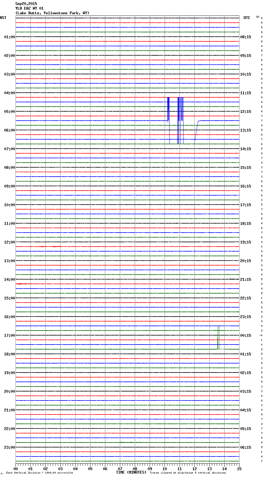Click the MST '17:00' row label
264x477 pixels.
(10, 336)
